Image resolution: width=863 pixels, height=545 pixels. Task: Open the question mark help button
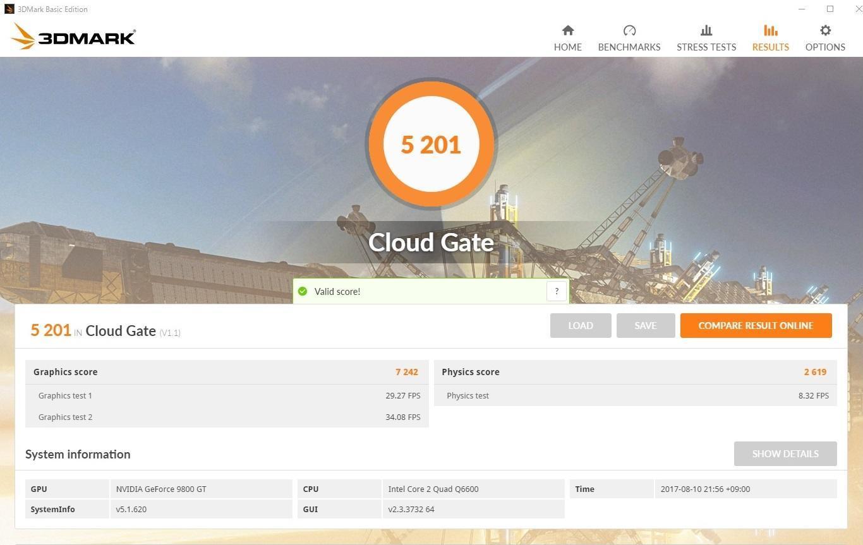coord(557,291)
